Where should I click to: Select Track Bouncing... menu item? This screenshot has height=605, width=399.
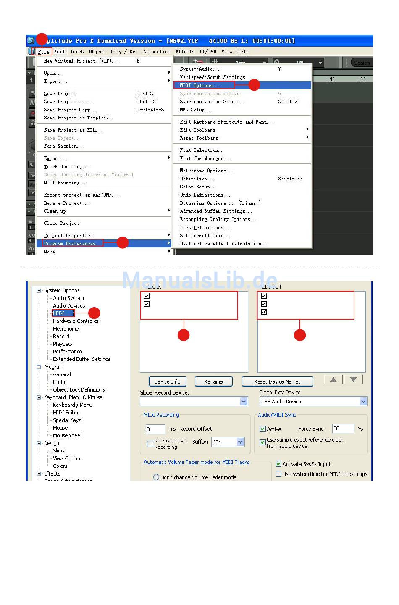66,167
